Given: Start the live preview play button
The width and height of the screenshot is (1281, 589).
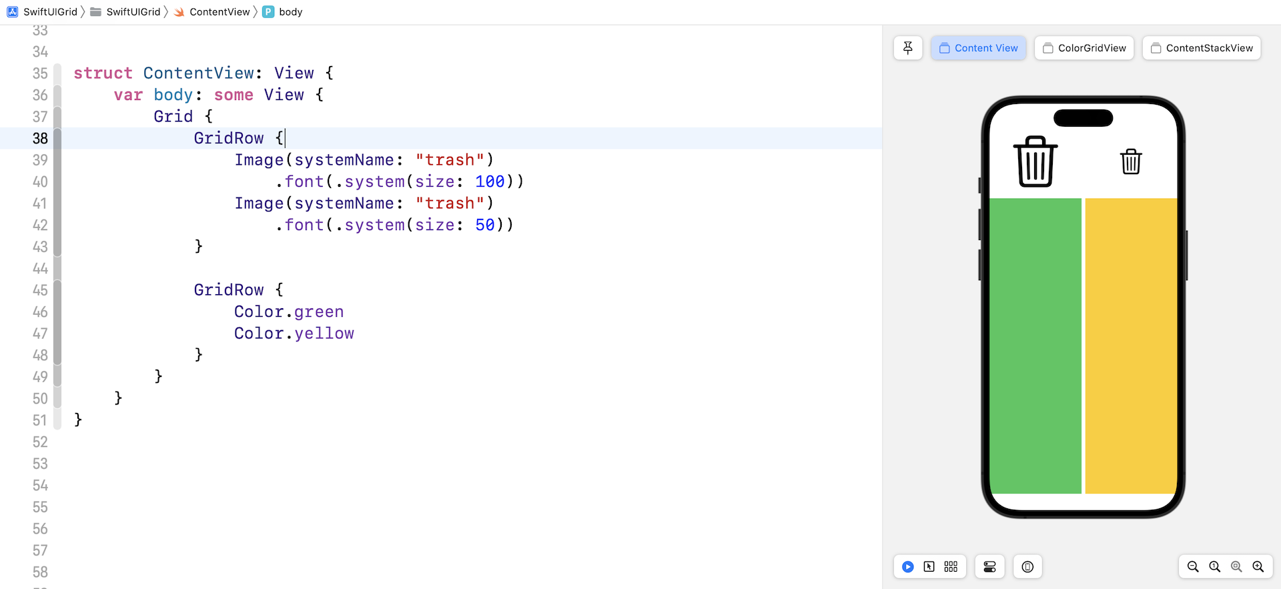Looking at the screenshot, I should [x=907, y=567].
